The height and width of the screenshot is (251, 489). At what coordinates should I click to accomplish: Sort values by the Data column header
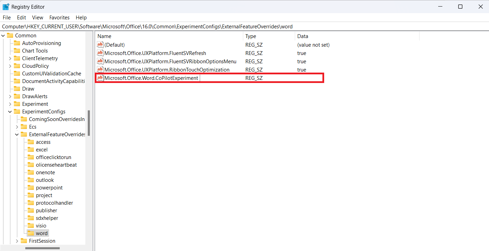coord(357,36)
